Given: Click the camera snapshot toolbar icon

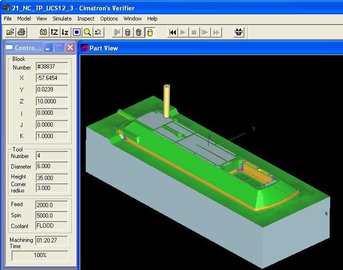Looking at the screenshot, I should point(43,32).
